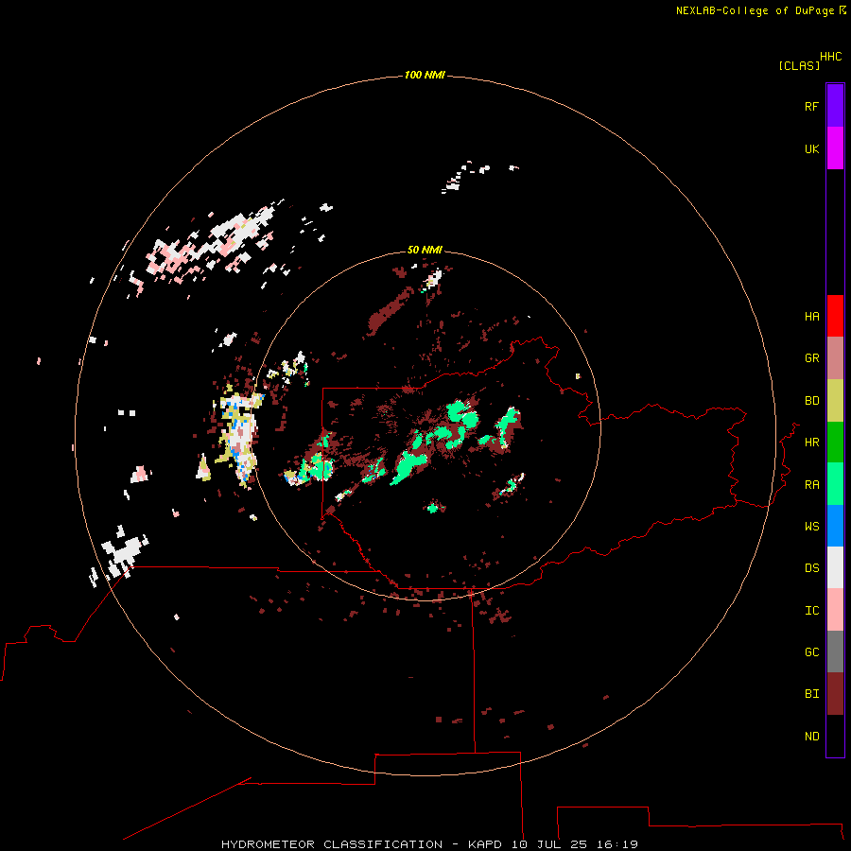Click the HR dark green legend swatch
Viewport: 851px width, 851px height.
click(835, 443)
